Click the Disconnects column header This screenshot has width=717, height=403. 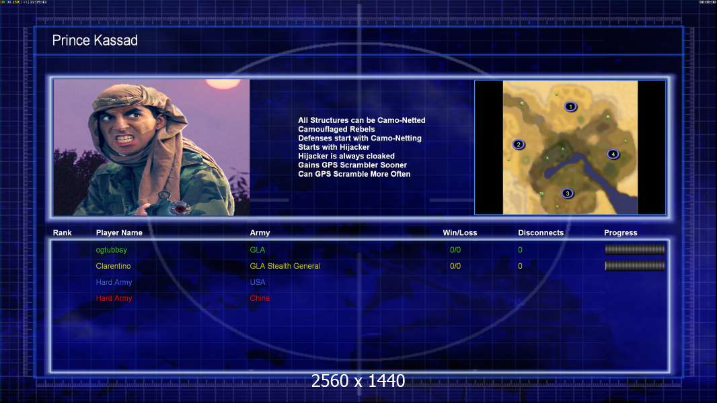(x=541, y=233)
